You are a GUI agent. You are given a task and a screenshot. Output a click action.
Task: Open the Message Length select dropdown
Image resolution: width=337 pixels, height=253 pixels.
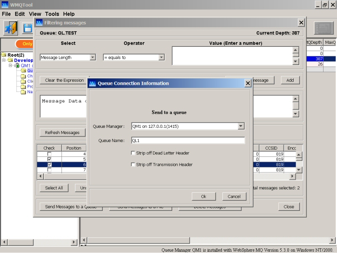coord(93,57)
